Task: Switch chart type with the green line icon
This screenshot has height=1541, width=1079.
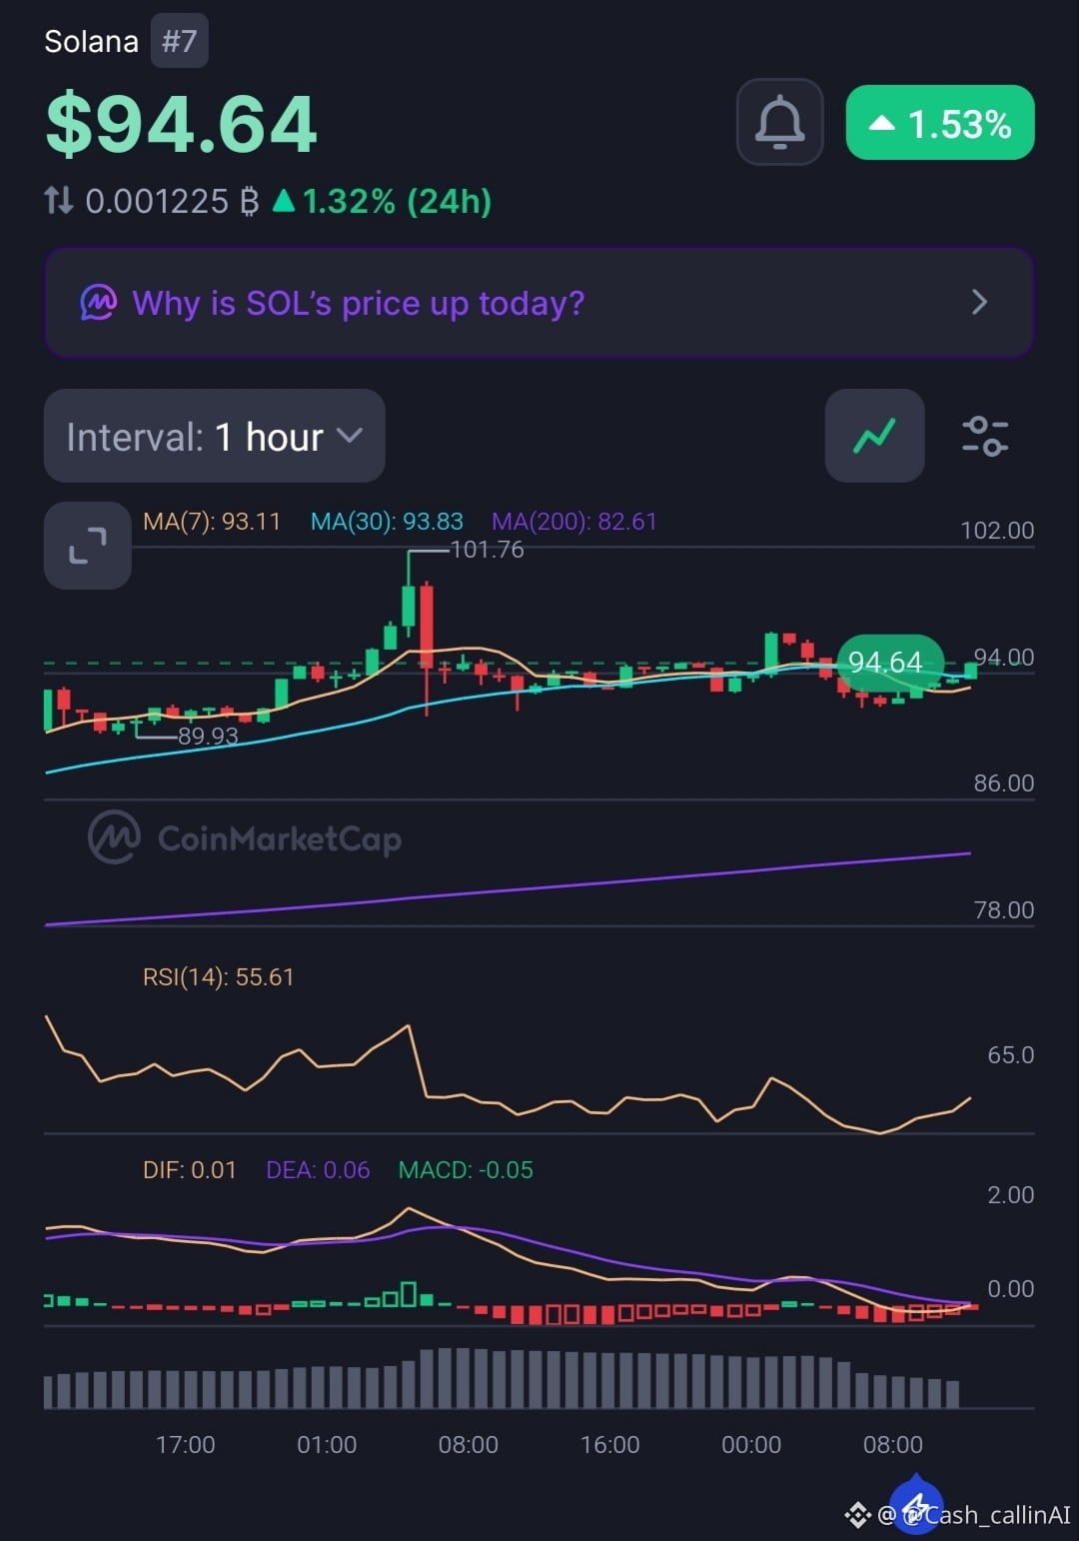Action: tap(874, 436)
